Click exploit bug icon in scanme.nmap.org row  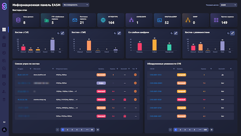point(125,100)
